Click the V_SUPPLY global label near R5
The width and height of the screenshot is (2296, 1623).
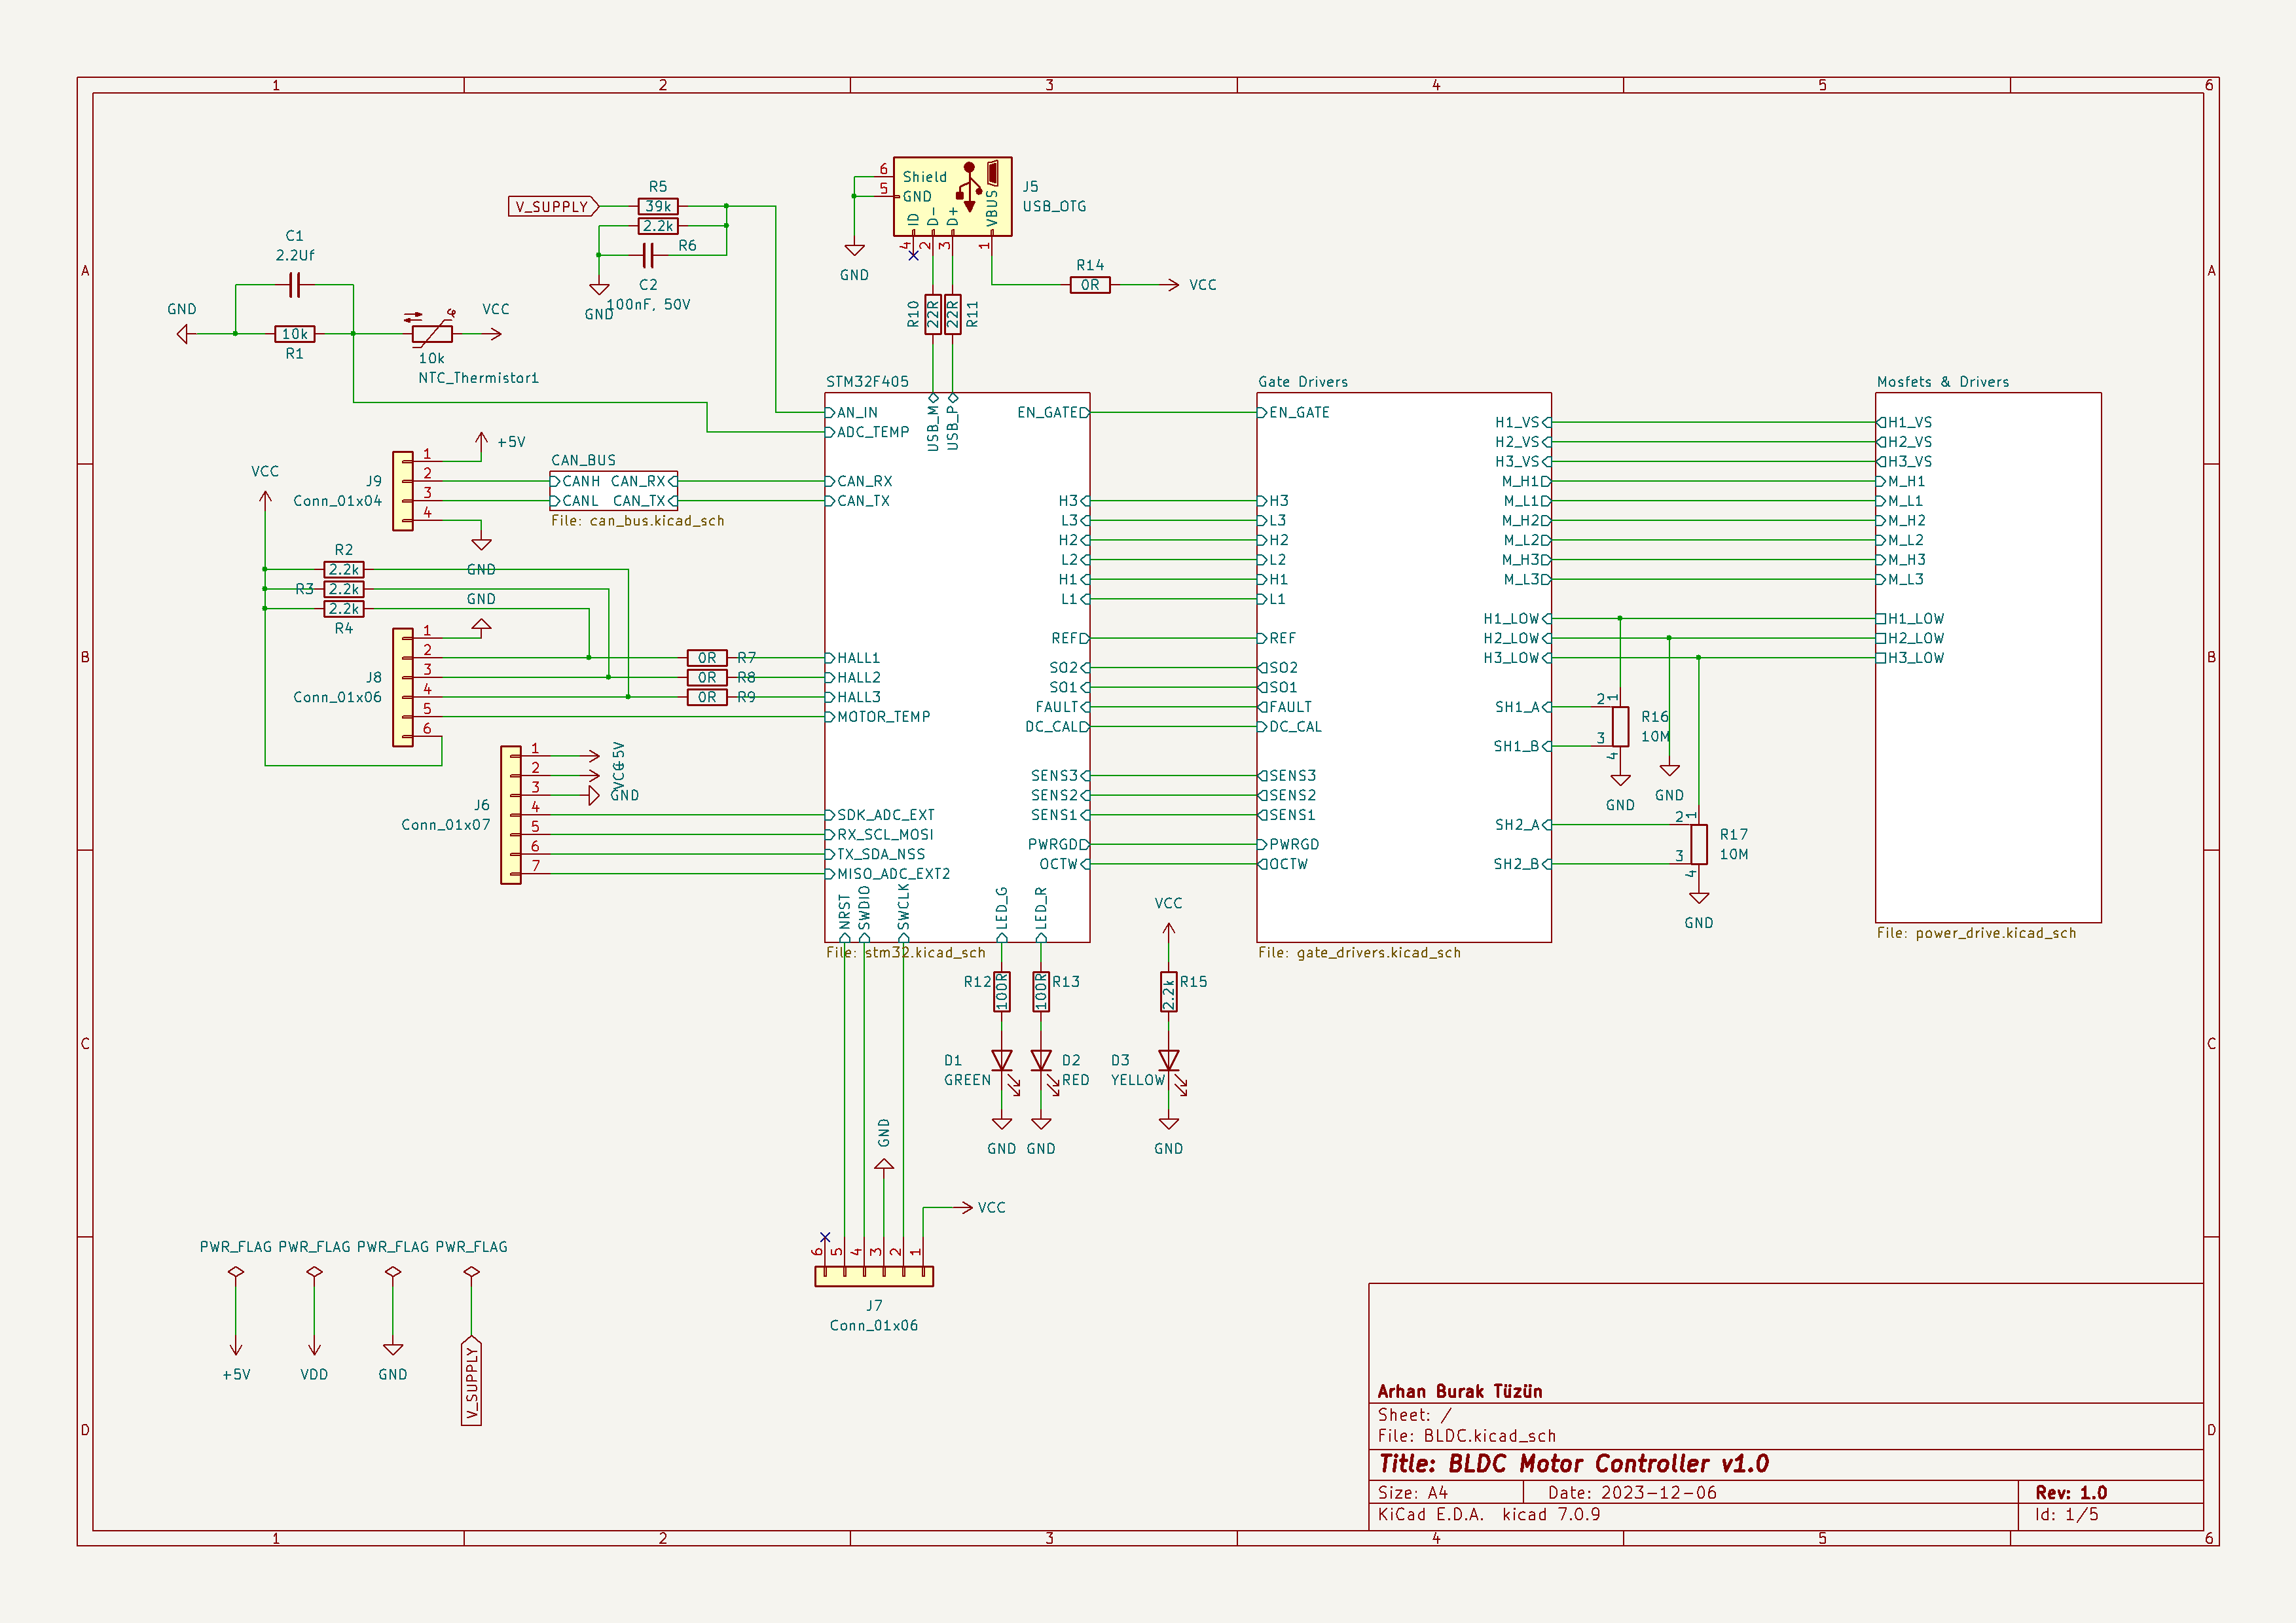553,207
